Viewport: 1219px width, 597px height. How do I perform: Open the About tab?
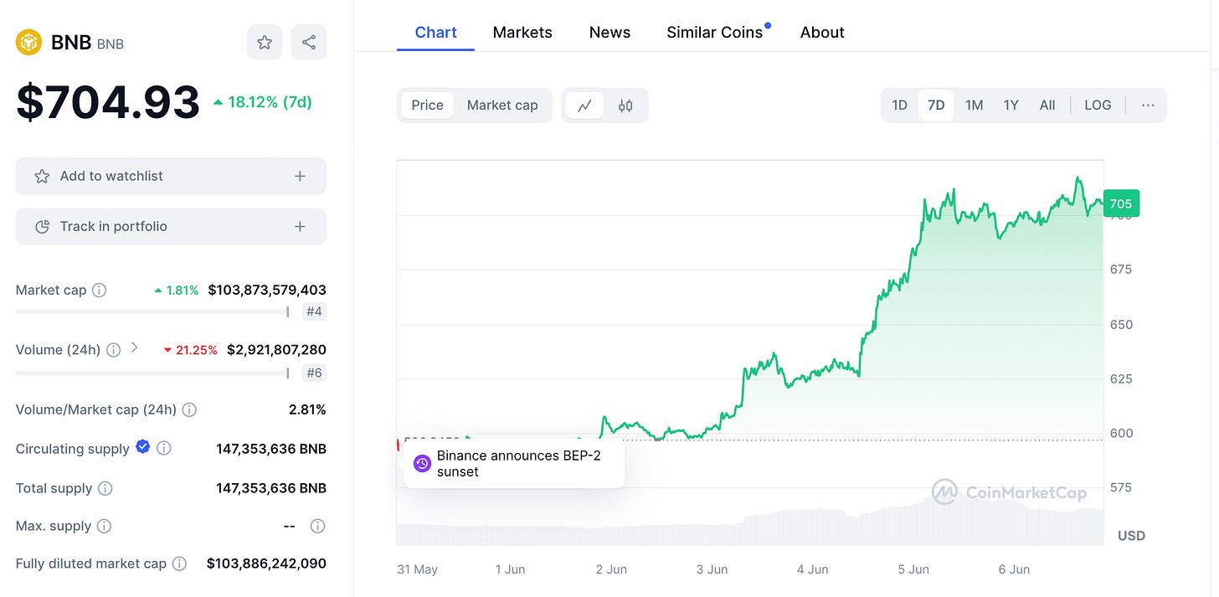[x=822, y=33]
